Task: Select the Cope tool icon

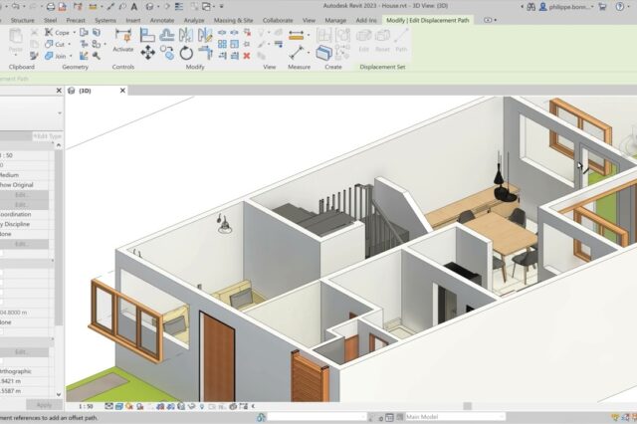Action: [49, 32]
